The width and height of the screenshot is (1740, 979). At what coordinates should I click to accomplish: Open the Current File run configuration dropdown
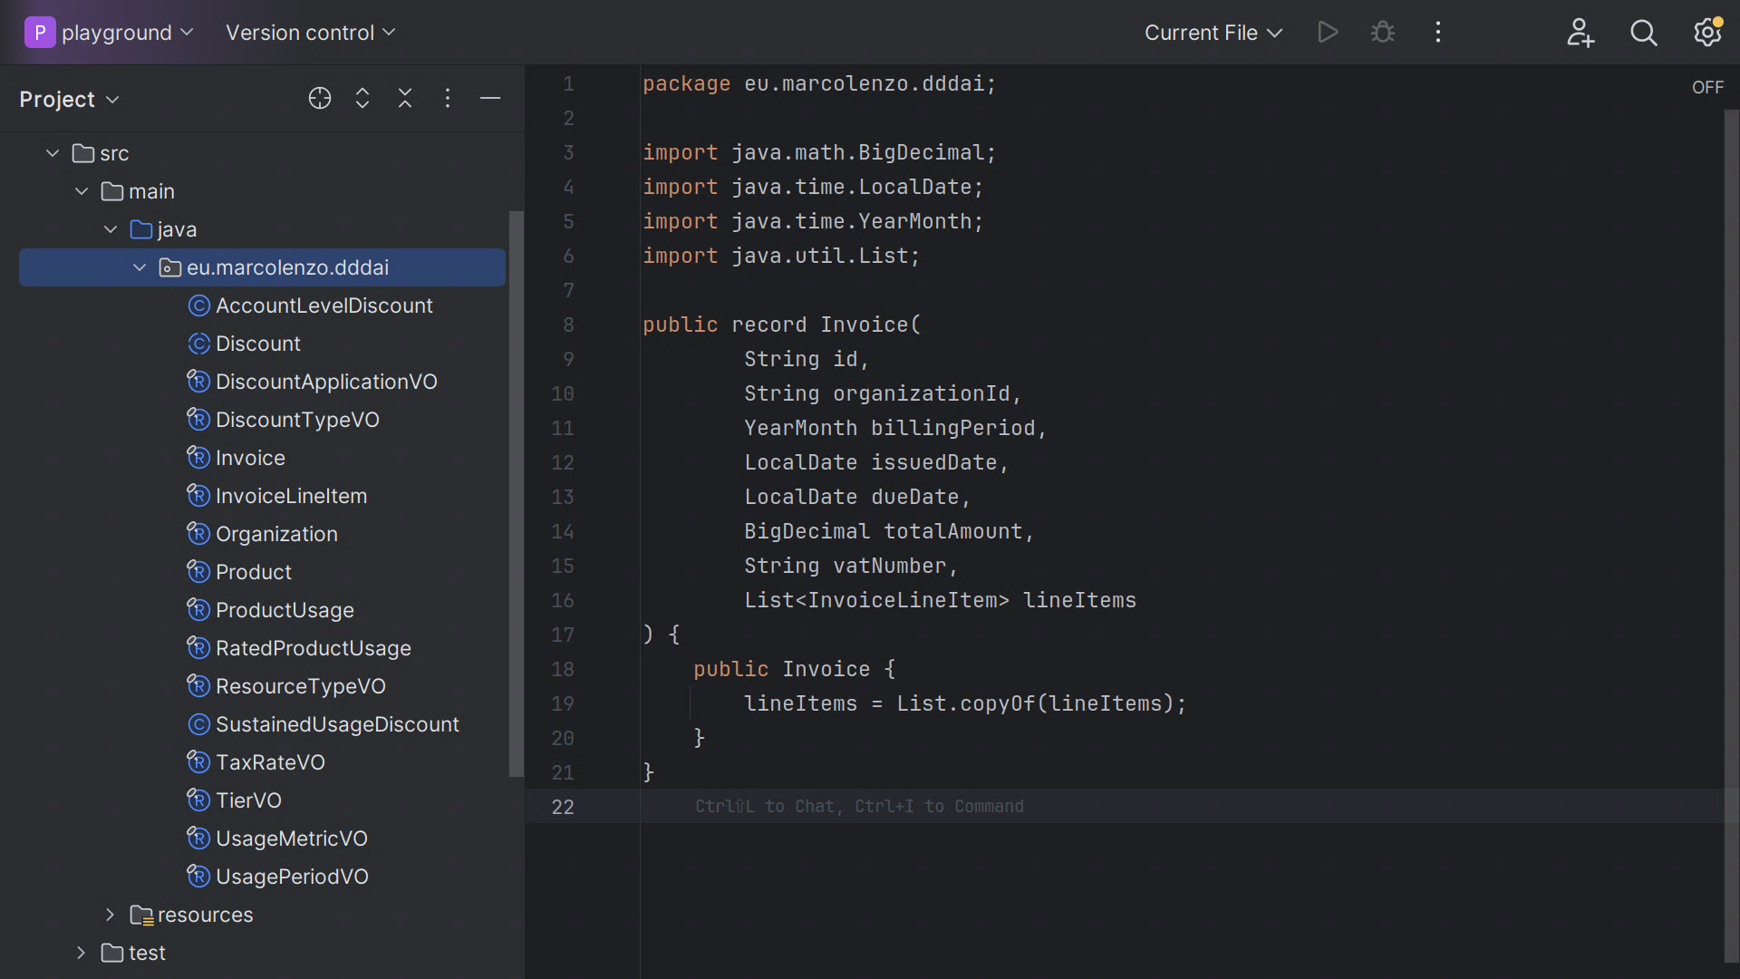click(x=1213, y=33)
